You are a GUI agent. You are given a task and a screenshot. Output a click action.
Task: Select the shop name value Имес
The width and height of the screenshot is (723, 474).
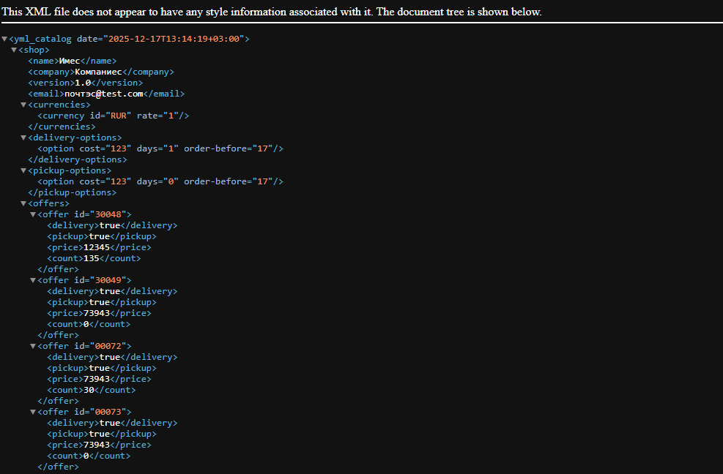[68, 60]
